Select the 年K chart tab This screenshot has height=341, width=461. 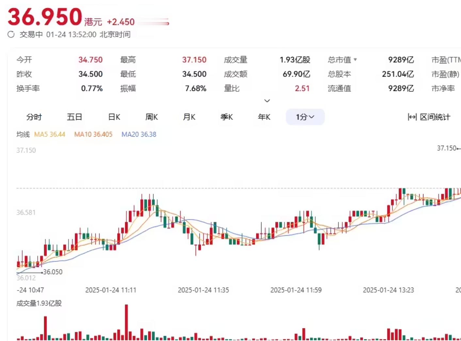(264, 117)
